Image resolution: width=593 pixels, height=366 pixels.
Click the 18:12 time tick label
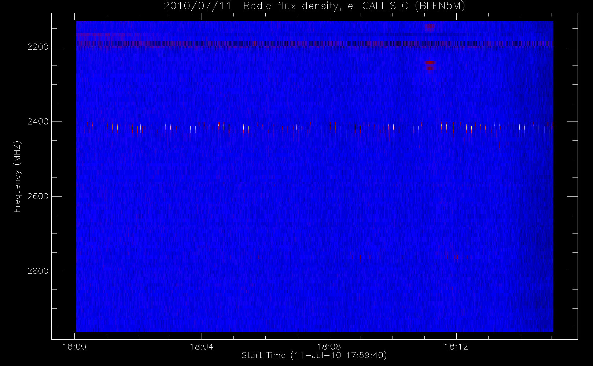point(456,347)
